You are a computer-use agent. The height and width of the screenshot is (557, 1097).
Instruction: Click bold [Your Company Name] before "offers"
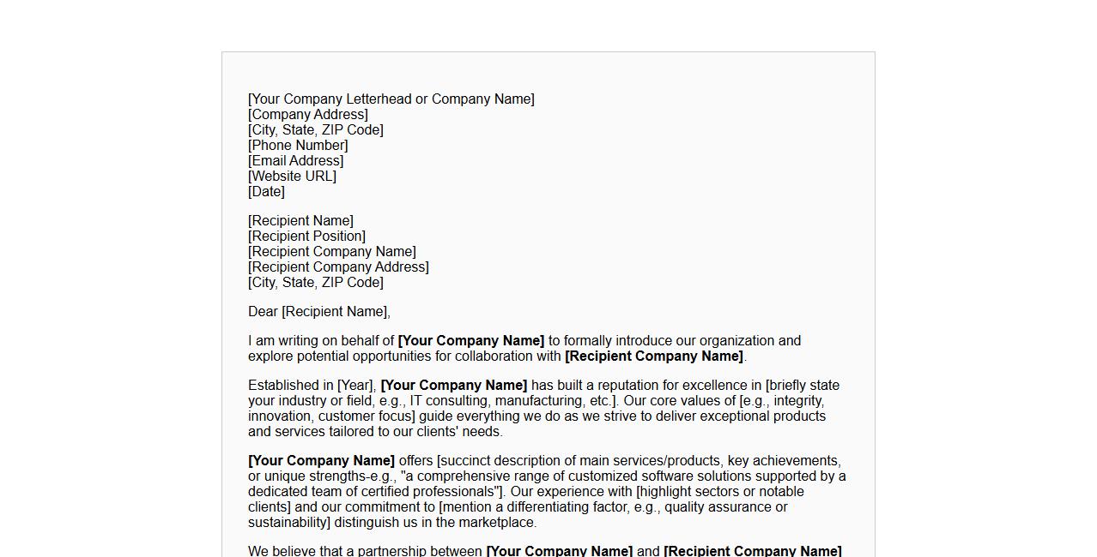[321, 461]
